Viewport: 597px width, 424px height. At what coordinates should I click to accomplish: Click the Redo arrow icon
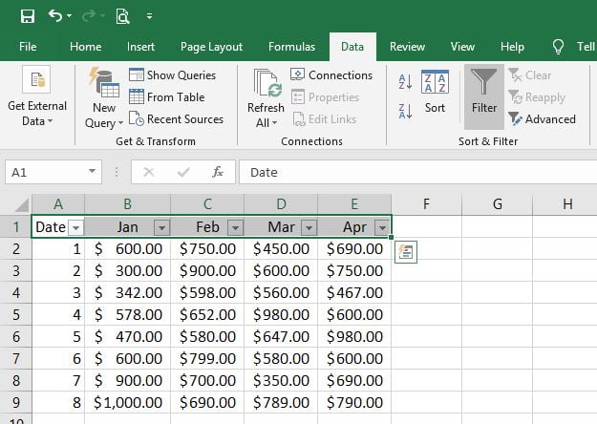89,15
